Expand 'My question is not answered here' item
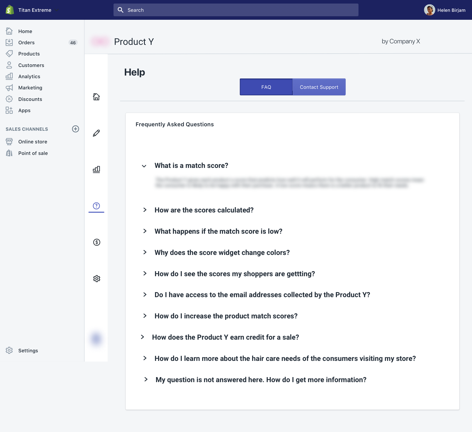This screenshot has height=432, width=472. tap(146, 379)
